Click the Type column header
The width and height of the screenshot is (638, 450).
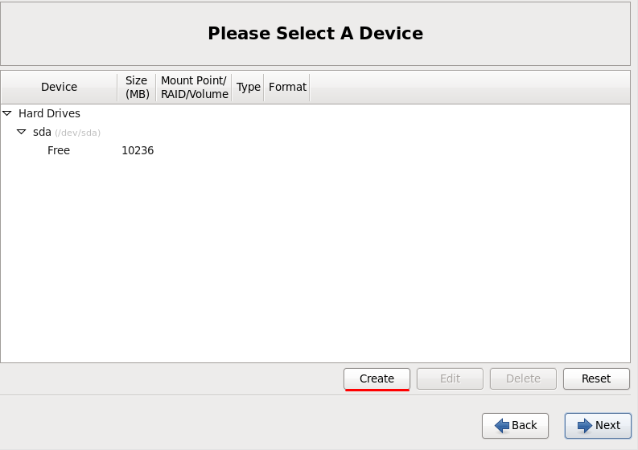click(249, 87)
